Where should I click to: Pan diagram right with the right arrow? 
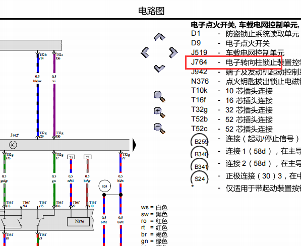click(x=173, y=52)
